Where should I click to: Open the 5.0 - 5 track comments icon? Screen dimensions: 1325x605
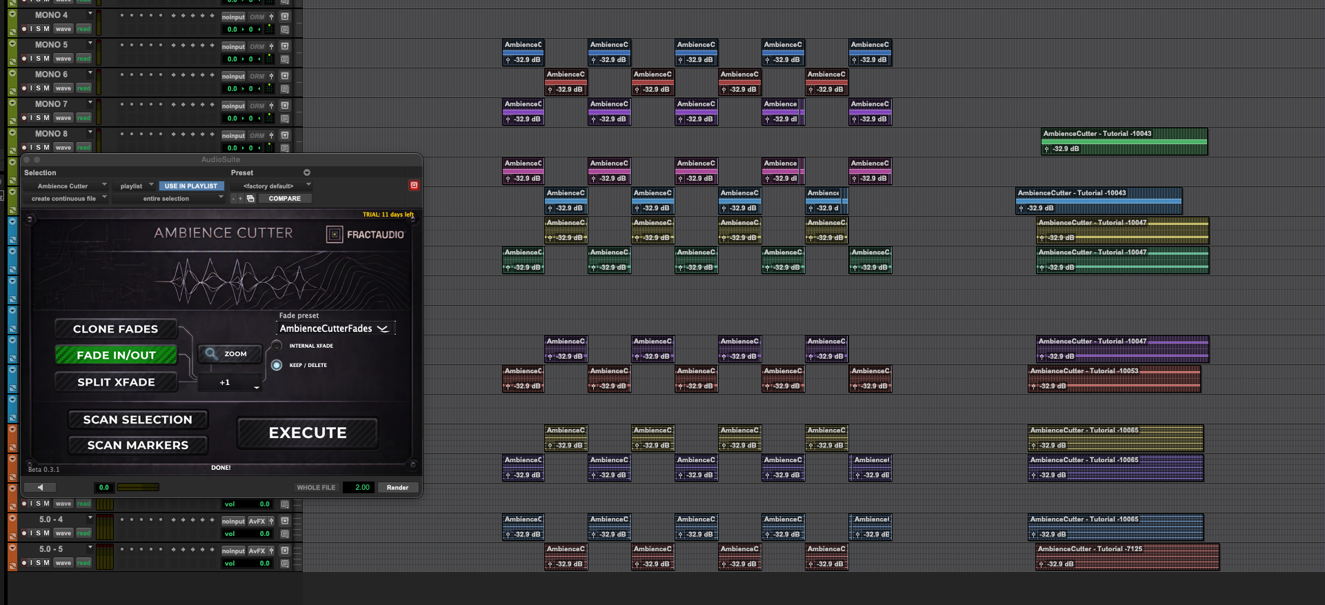285,564
